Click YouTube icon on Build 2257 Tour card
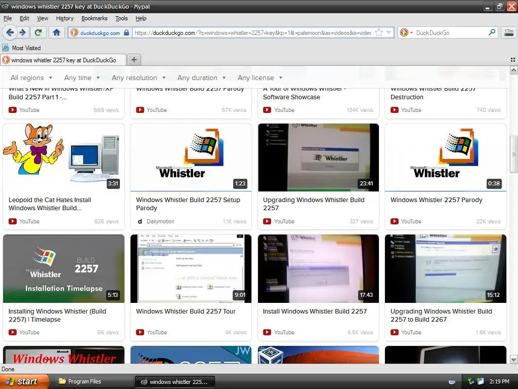Screen dimensions: 518x389 140,332
